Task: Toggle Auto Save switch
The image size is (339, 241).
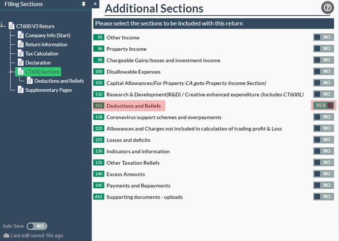Action: click(36, 226)
